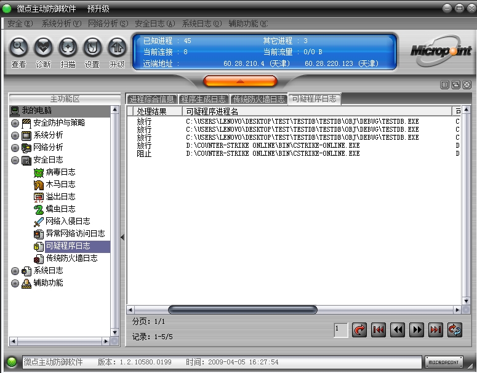Refresh the log list with the refresh icon
The height and width of the screenshot is (373, 477).
pyautogui.click(x=455, y=330)
